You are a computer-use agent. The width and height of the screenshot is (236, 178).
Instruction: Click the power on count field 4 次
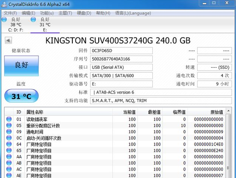coord(214,76)
